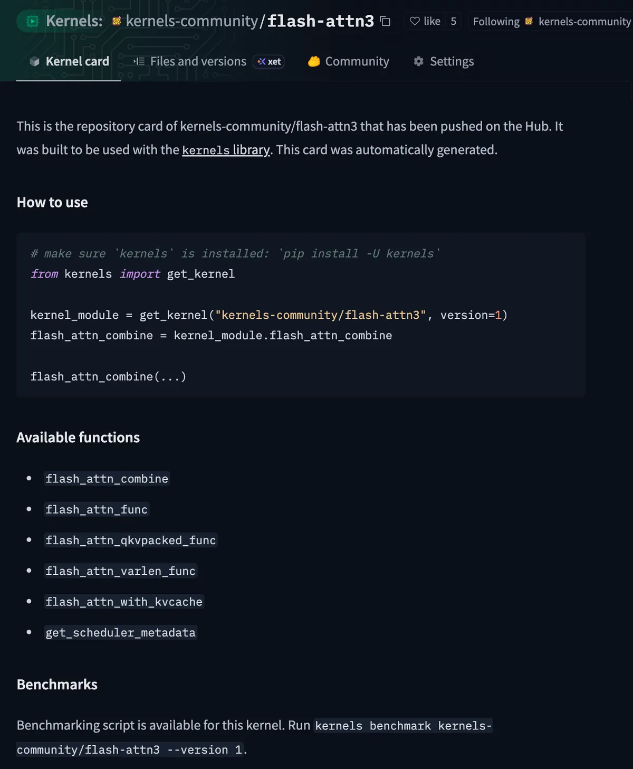Click the like count 5
Viewport: 633px width, 769px height.
tap(453, 21)
